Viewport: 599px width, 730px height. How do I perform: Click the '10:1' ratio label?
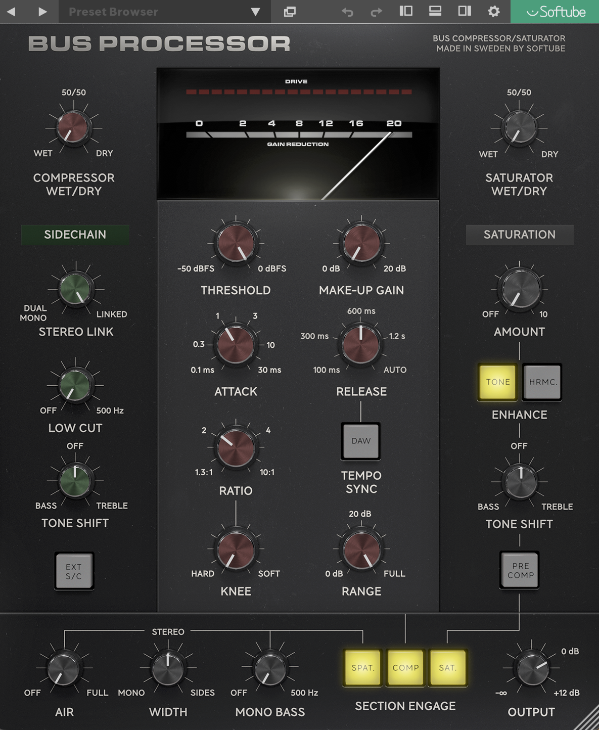pos(267,472)
